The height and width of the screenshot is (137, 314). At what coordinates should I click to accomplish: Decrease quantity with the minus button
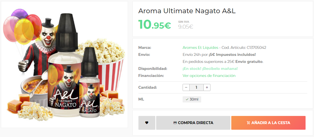[x=186, y=88]
